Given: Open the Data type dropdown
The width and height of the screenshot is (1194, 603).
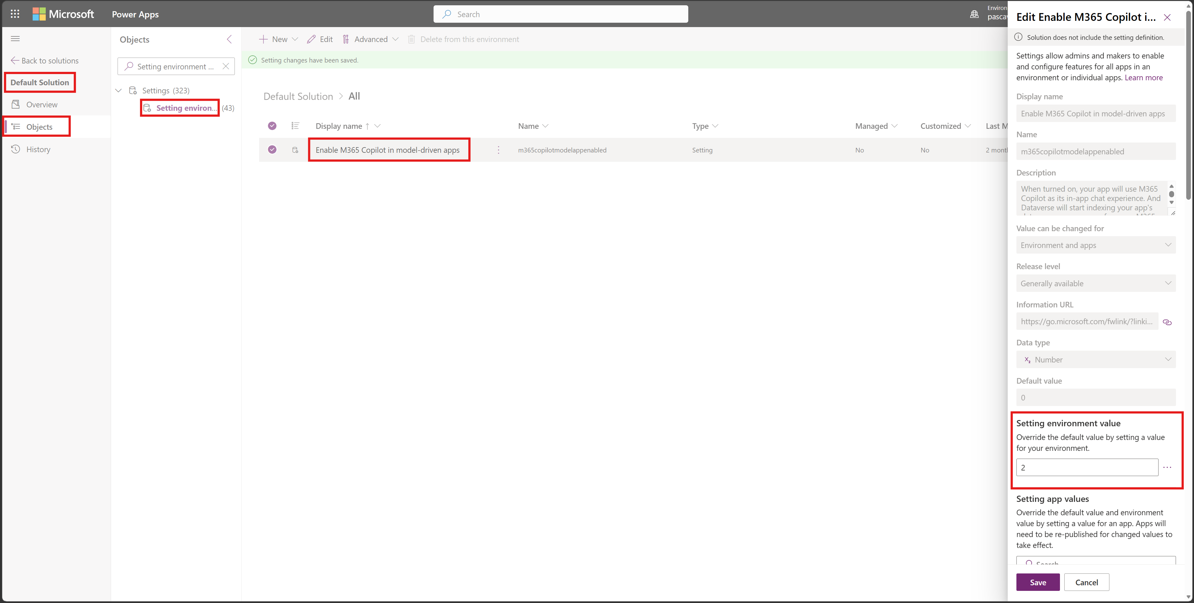Looking at the screenshot, I should pos(1096,359).
